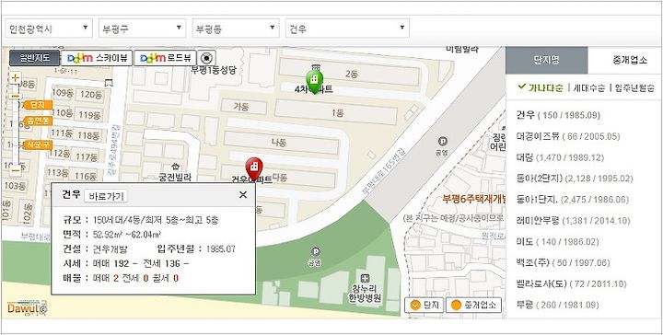
Task: Switch to the 중개업소 tab
Action: point(629,60)
